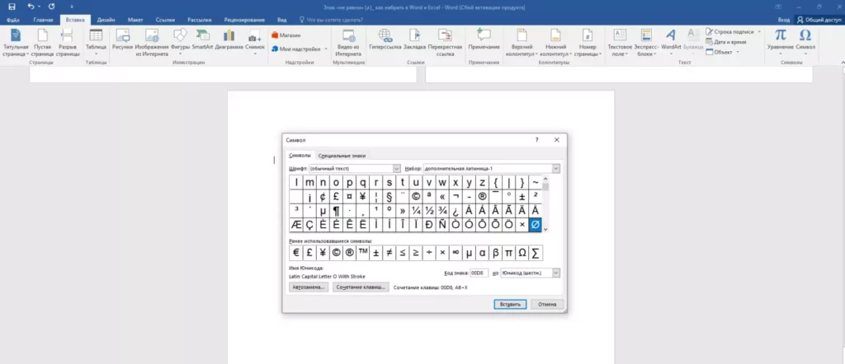Click the Общий доступ share button
Screen dimensions: 845x364
[x=819, y=20]
